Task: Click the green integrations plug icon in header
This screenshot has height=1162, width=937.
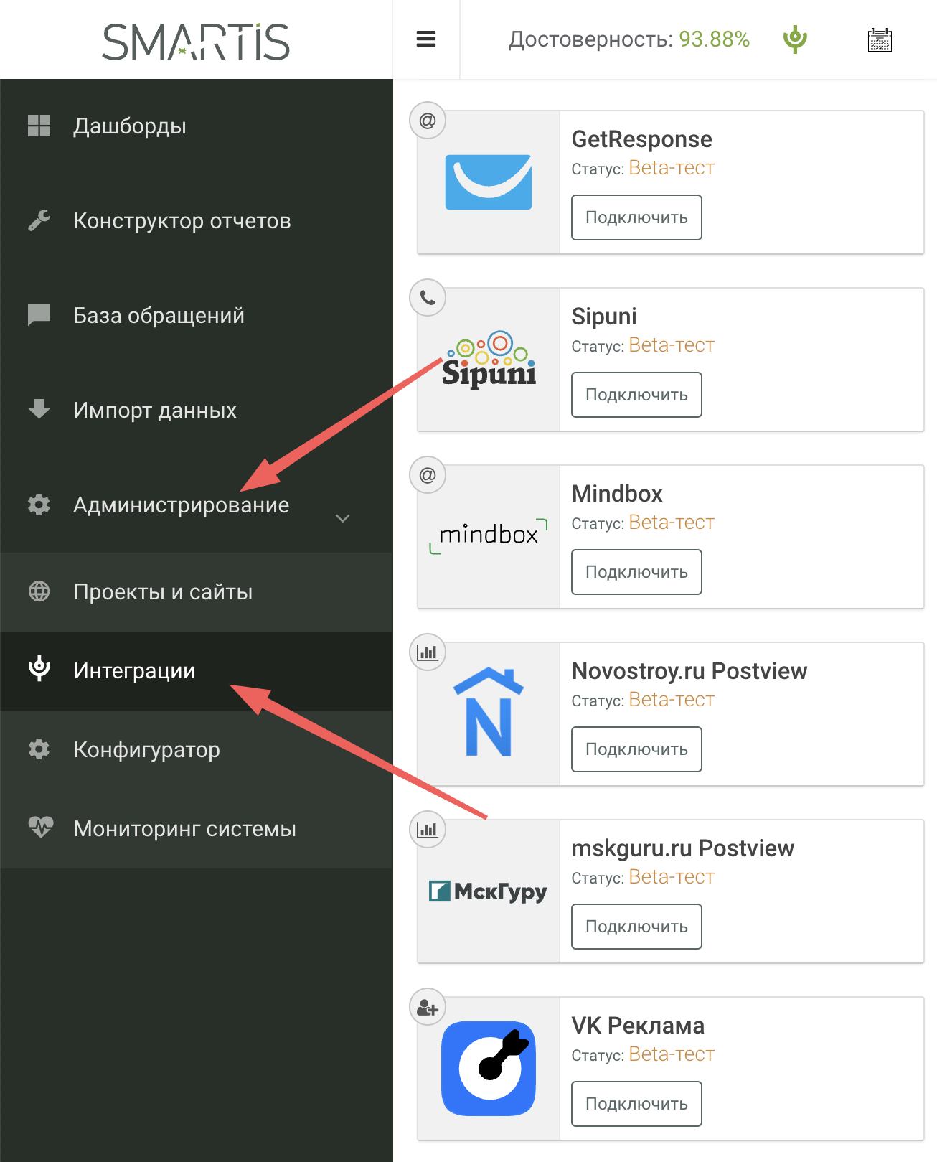Action: [795, 39]
